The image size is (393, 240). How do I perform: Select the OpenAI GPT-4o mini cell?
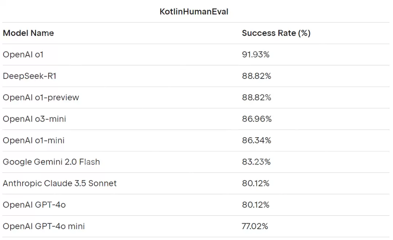point(44,226)
